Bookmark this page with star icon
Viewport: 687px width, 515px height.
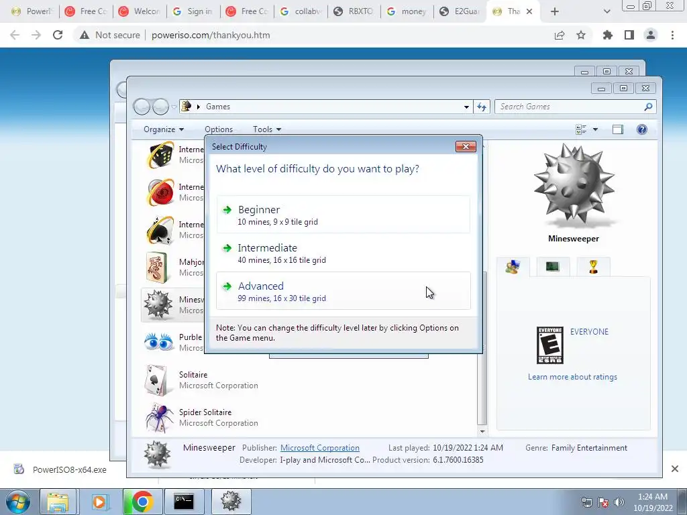point(581,35)
